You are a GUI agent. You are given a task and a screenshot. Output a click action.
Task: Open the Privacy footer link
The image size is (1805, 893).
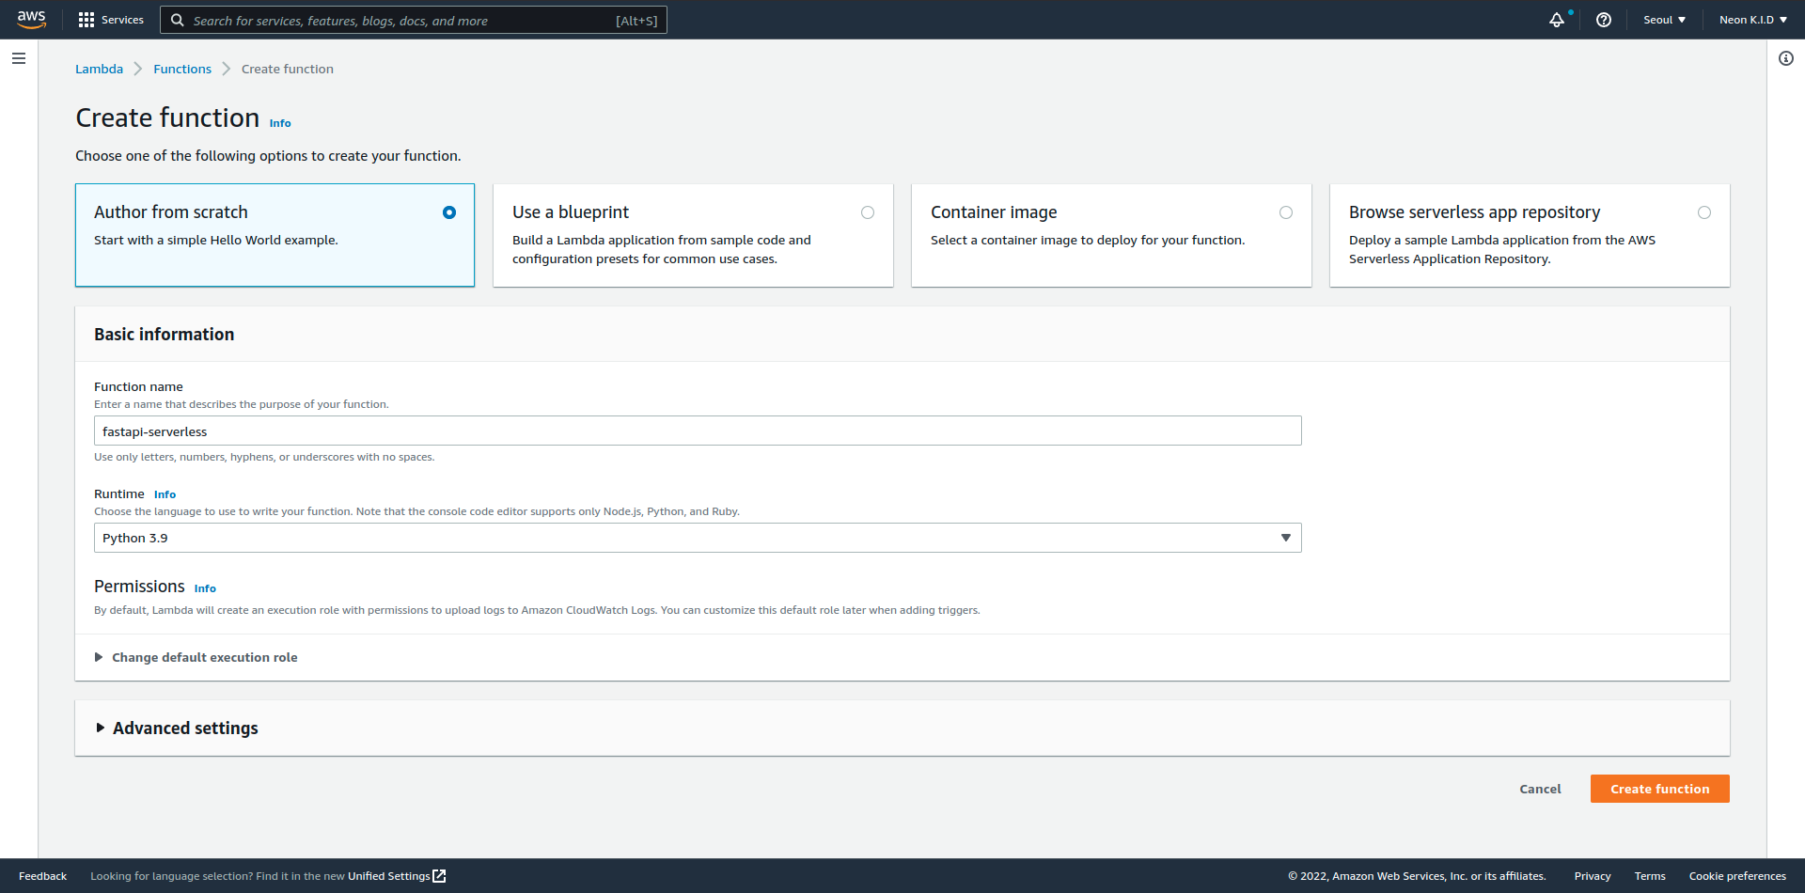coord(1593,876)
